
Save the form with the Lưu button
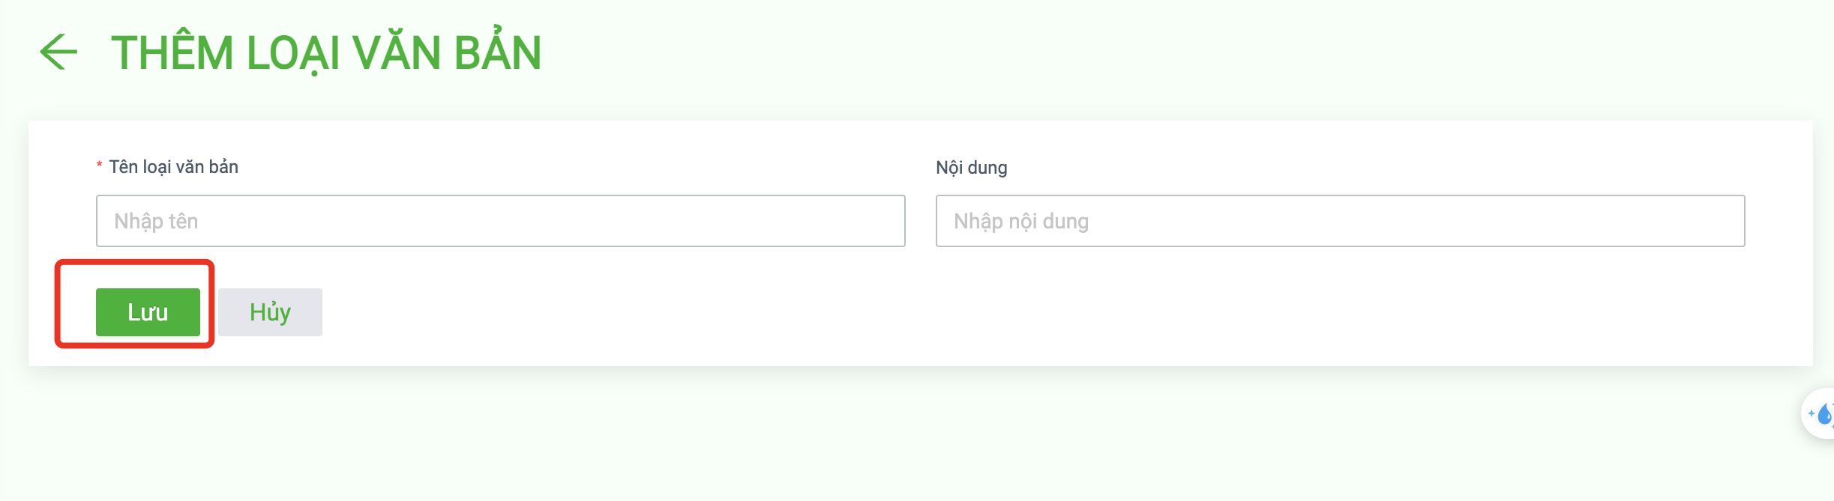click(148, 312)
